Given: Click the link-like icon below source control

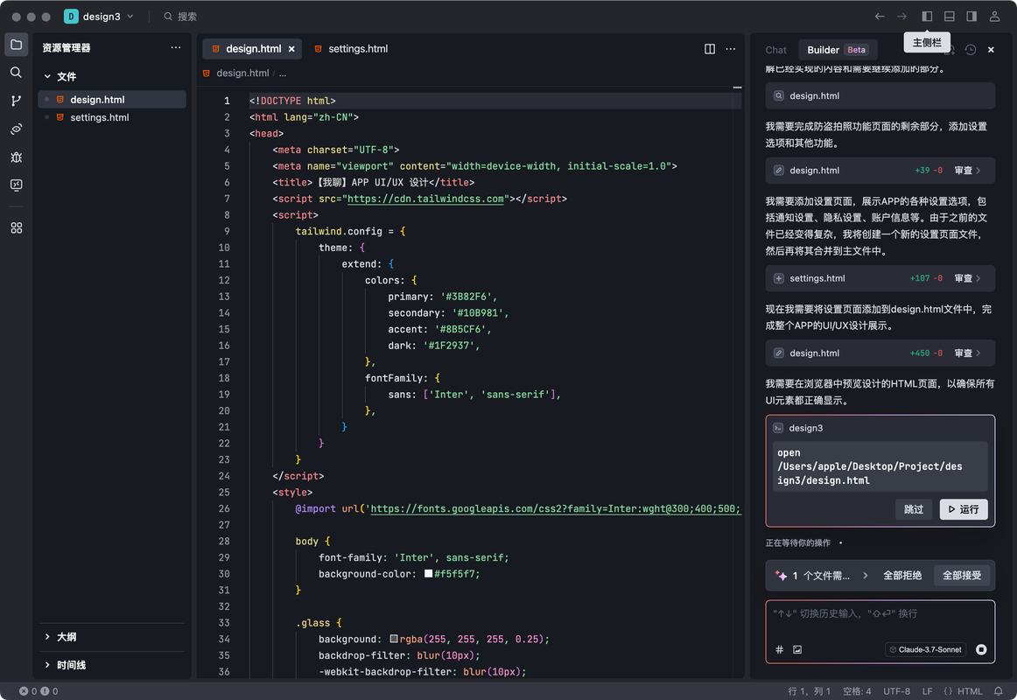Looking at the screenshot, I should coord(17,129).
